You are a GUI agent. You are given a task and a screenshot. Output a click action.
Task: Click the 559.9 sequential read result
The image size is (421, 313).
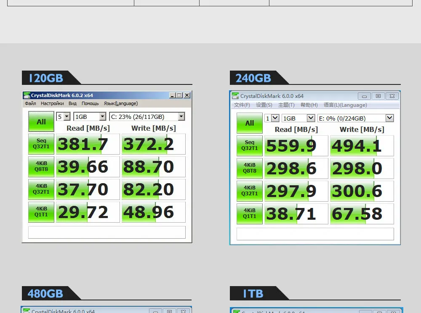(296, 146)
